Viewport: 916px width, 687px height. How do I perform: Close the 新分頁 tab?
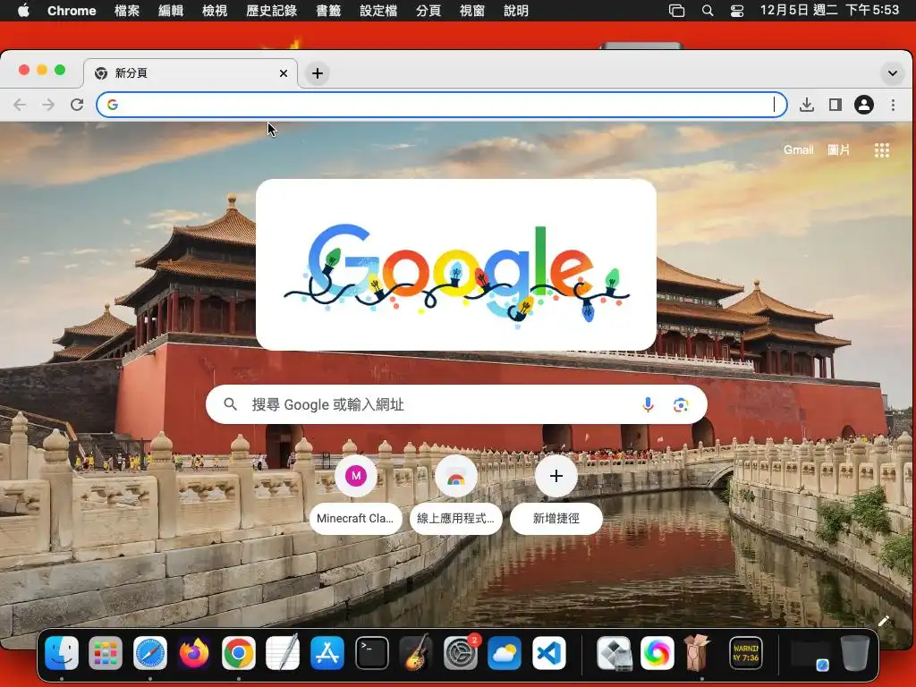[x=284, y=73]
